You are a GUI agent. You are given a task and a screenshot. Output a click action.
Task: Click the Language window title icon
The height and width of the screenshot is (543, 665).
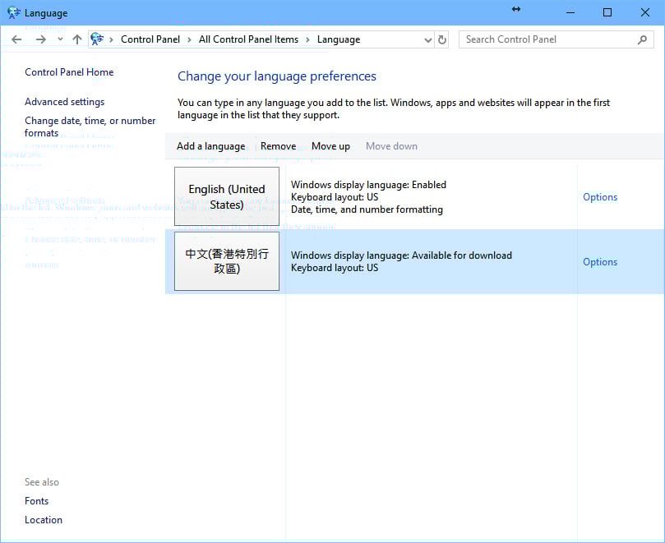tap(14, 12)
